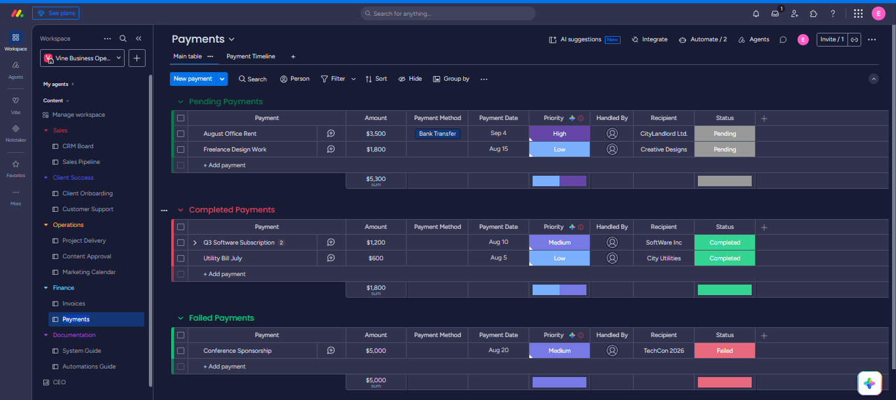Click the New payment button
Screen dimensions: 896x400
193,79
